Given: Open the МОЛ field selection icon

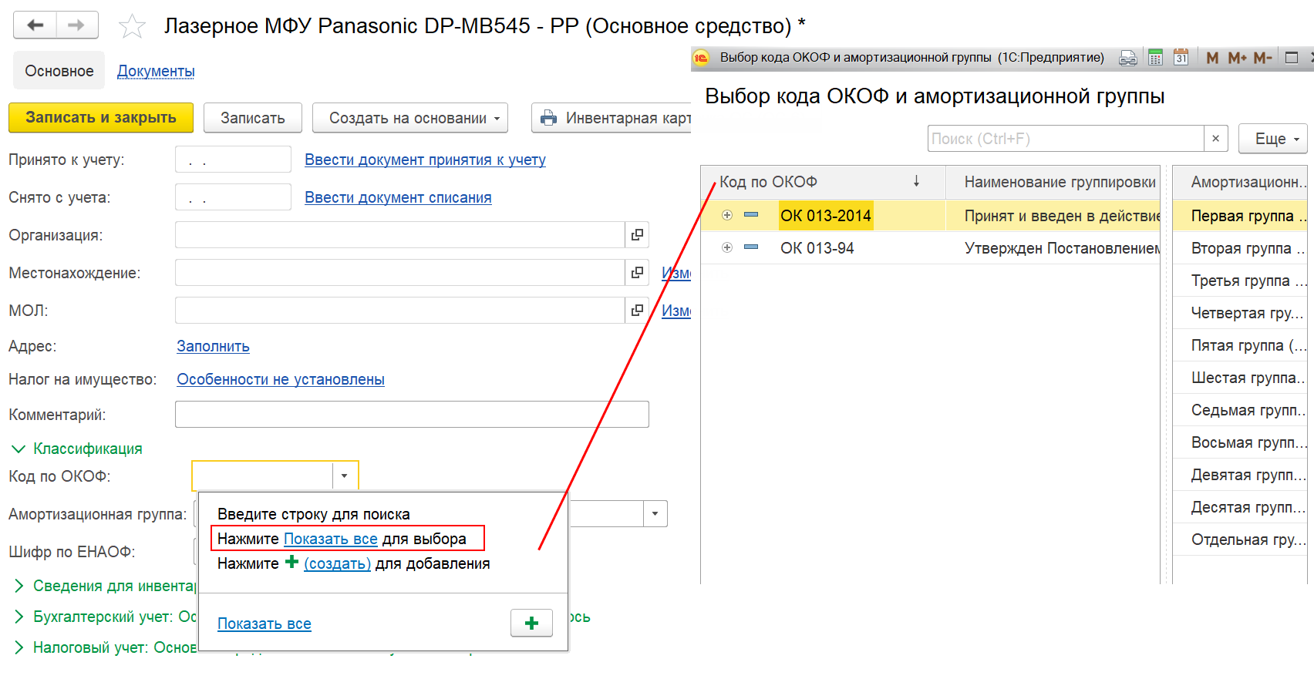Looking at the screenshot, I should (637, 311).
